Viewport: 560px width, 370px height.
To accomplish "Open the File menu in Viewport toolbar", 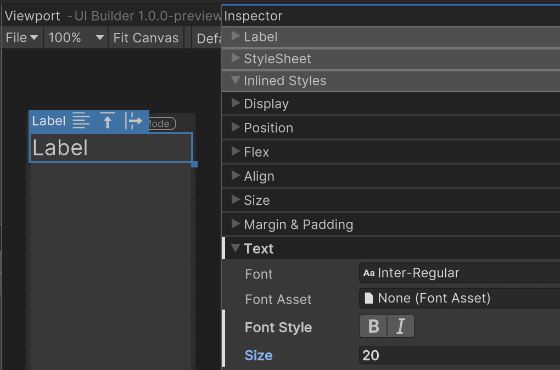I will (x=22, y=38).
